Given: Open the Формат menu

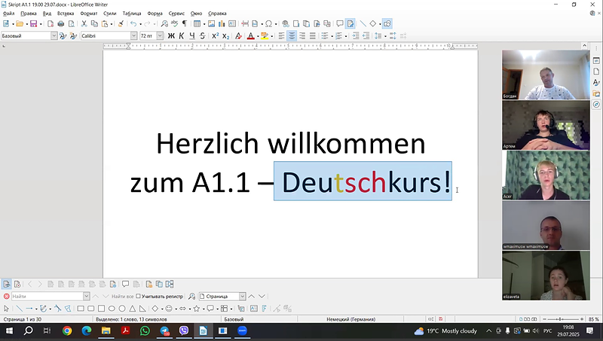Looking at the screenshot, I should pos(89,14).
